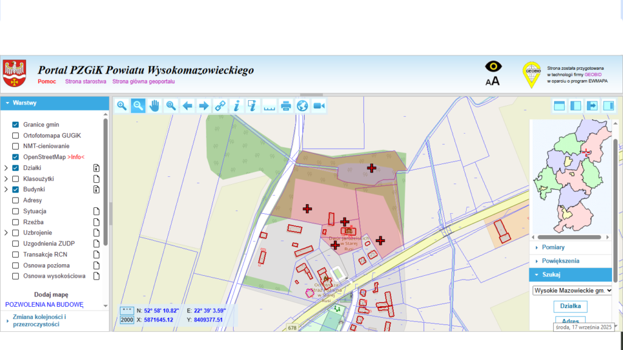
Task: Activate the hand pan tool
Action: (155, 106)
